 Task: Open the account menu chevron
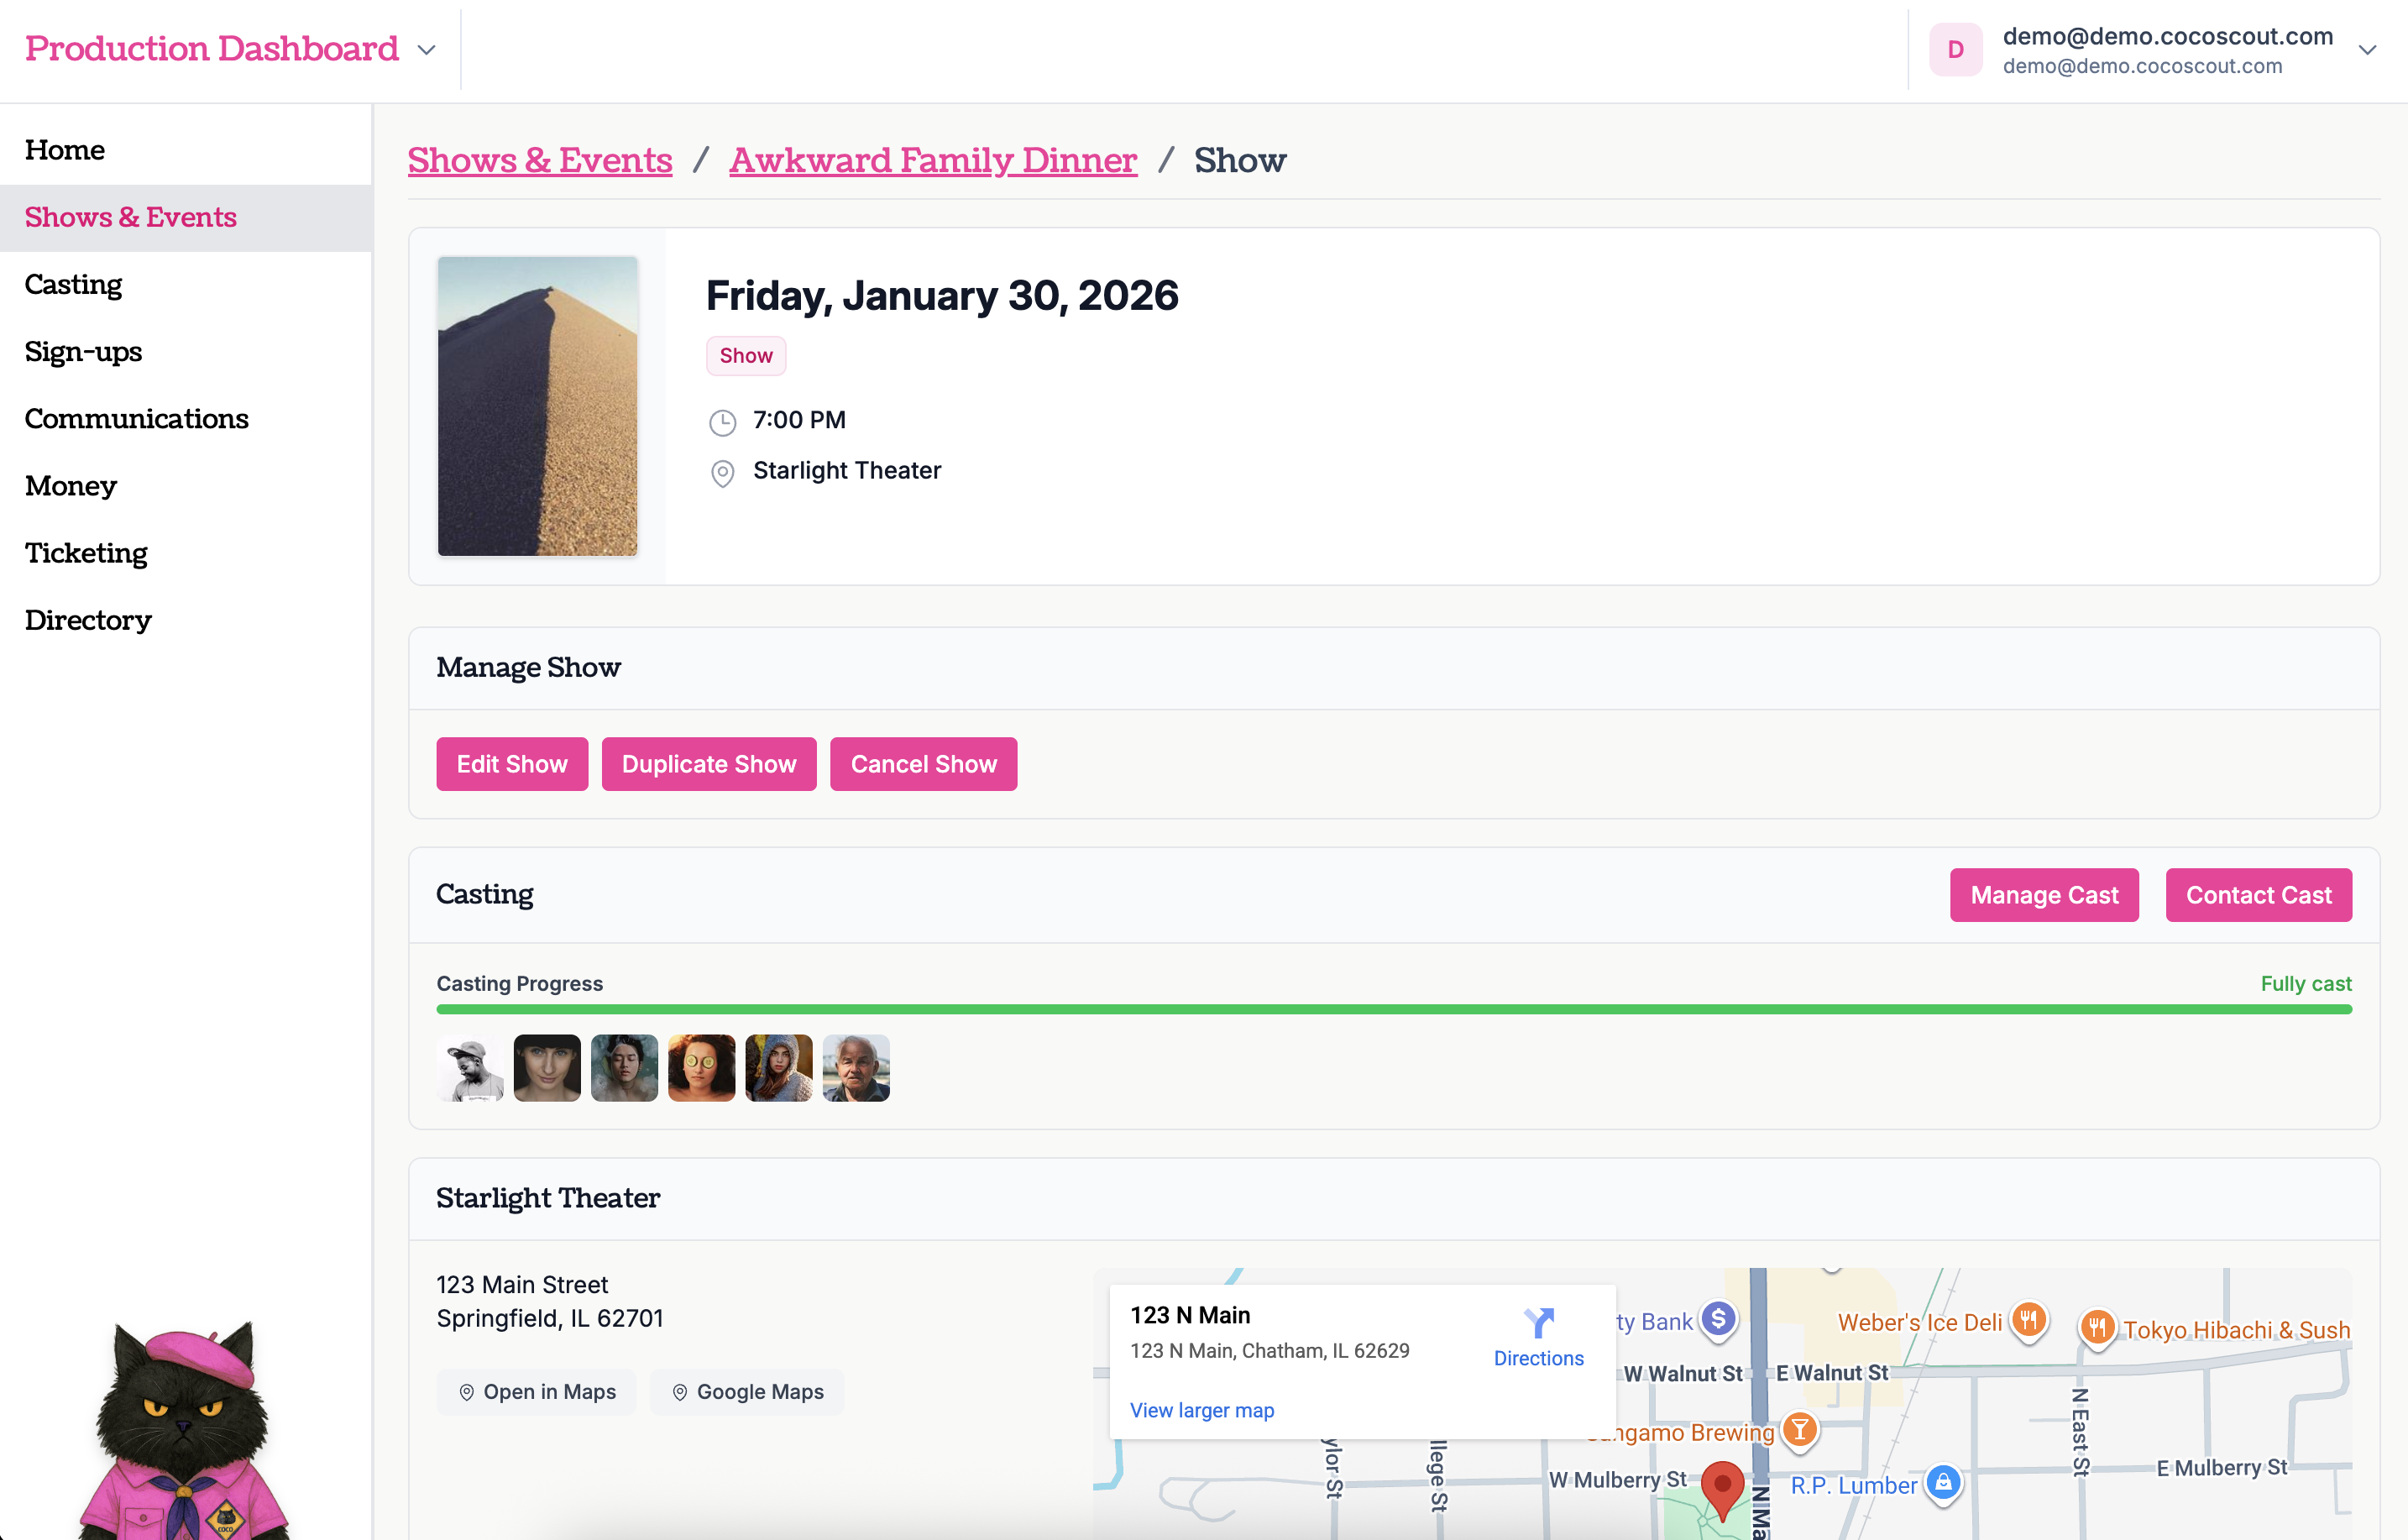click(x=2366, y=50)
